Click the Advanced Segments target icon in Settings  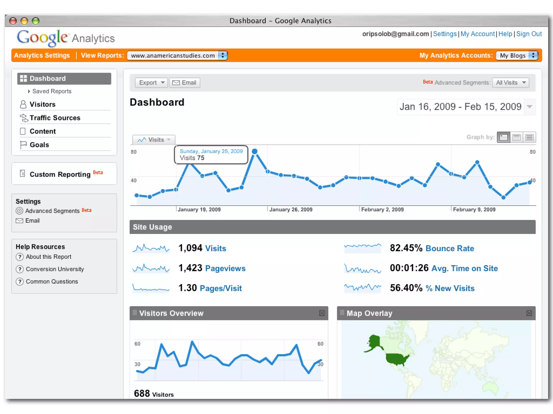click(19, 211)
